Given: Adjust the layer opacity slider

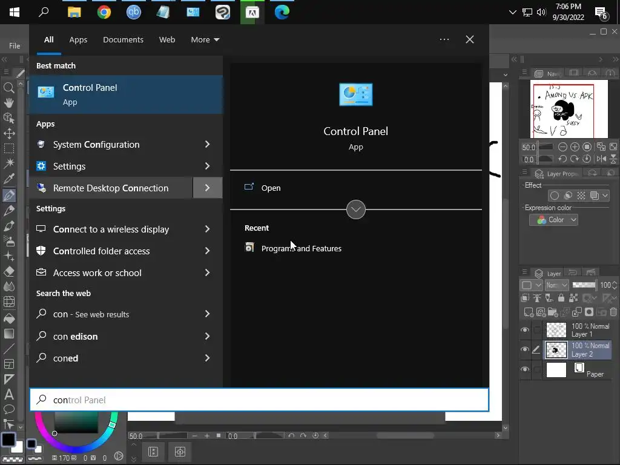Looking at the screenshot, I should pyautogui.click(x=584, y=285).
